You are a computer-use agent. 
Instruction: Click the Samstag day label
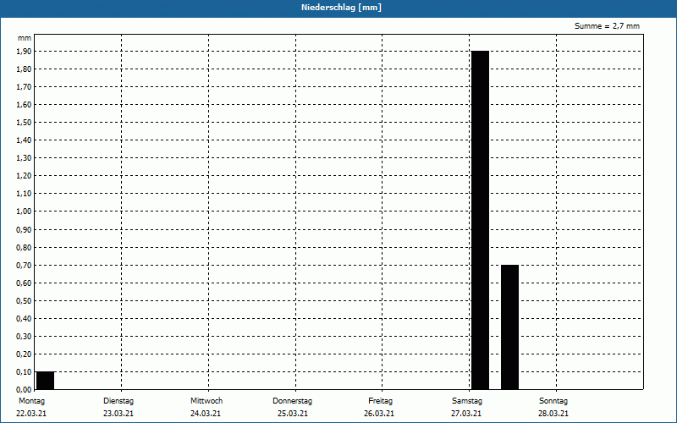tap(467, 400)
